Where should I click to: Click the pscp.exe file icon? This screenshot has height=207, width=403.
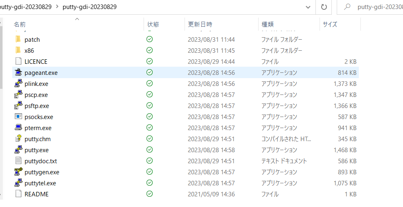(18, 94)
